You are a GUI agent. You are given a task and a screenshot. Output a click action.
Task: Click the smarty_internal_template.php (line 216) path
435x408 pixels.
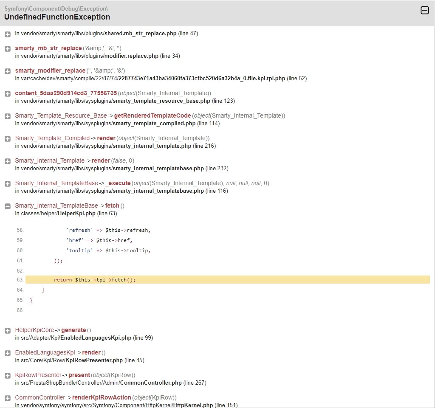point(116,146)
